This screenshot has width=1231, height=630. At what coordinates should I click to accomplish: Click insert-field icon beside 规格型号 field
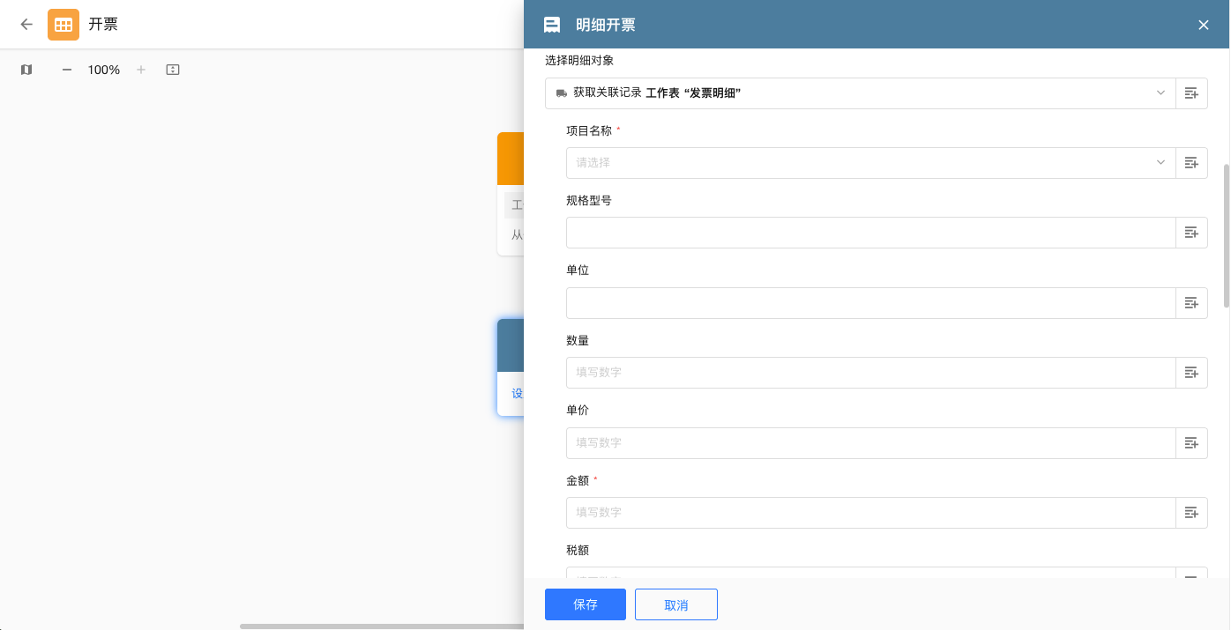click(x=1191, y=233)
